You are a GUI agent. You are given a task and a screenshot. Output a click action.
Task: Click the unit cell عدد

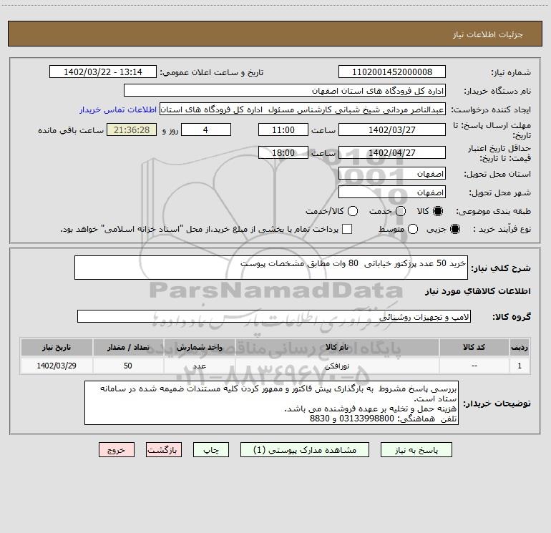(x=199, y=366)
